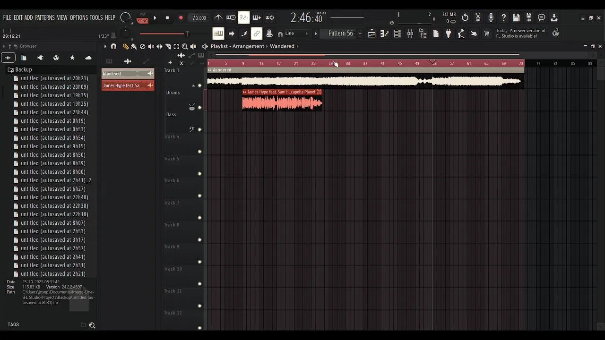Open the online shop cart icon
605x340 pixels.
tap(487, 34)
